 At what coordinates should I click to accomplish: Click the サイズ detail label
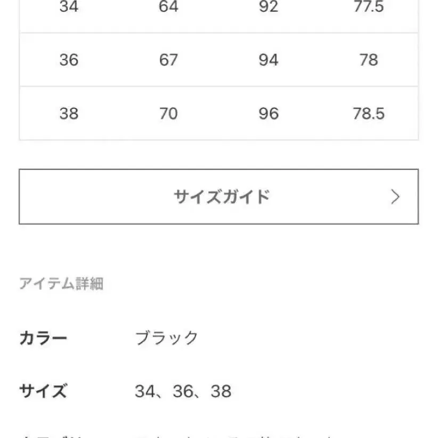43,392
